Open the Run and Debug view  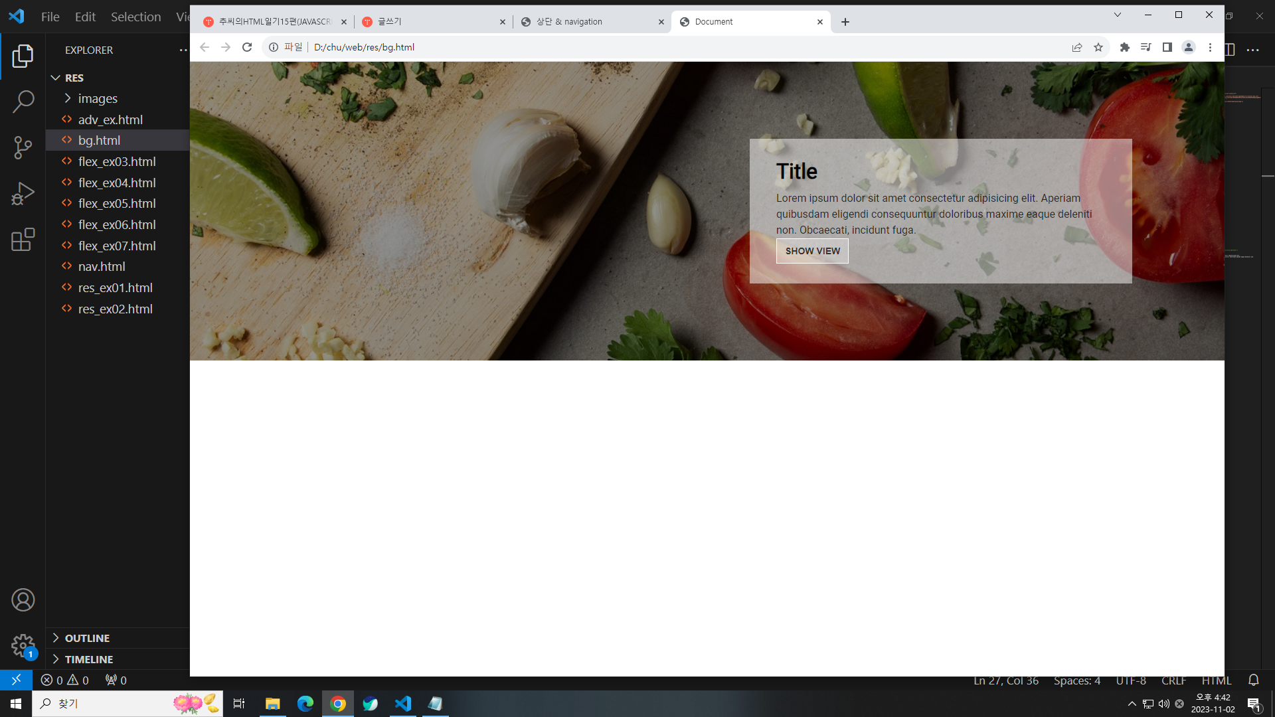[23, 193]
